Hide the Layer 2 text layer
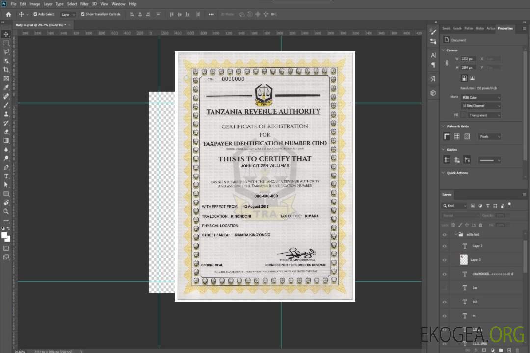 [445, 246]
